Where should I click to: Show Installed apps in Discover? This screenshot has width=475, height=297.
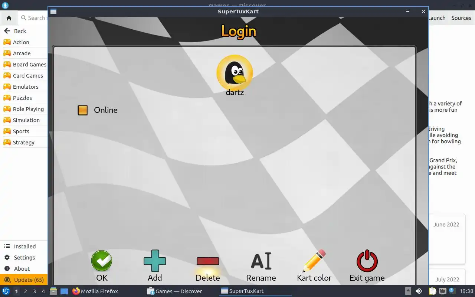coord(24,247)
